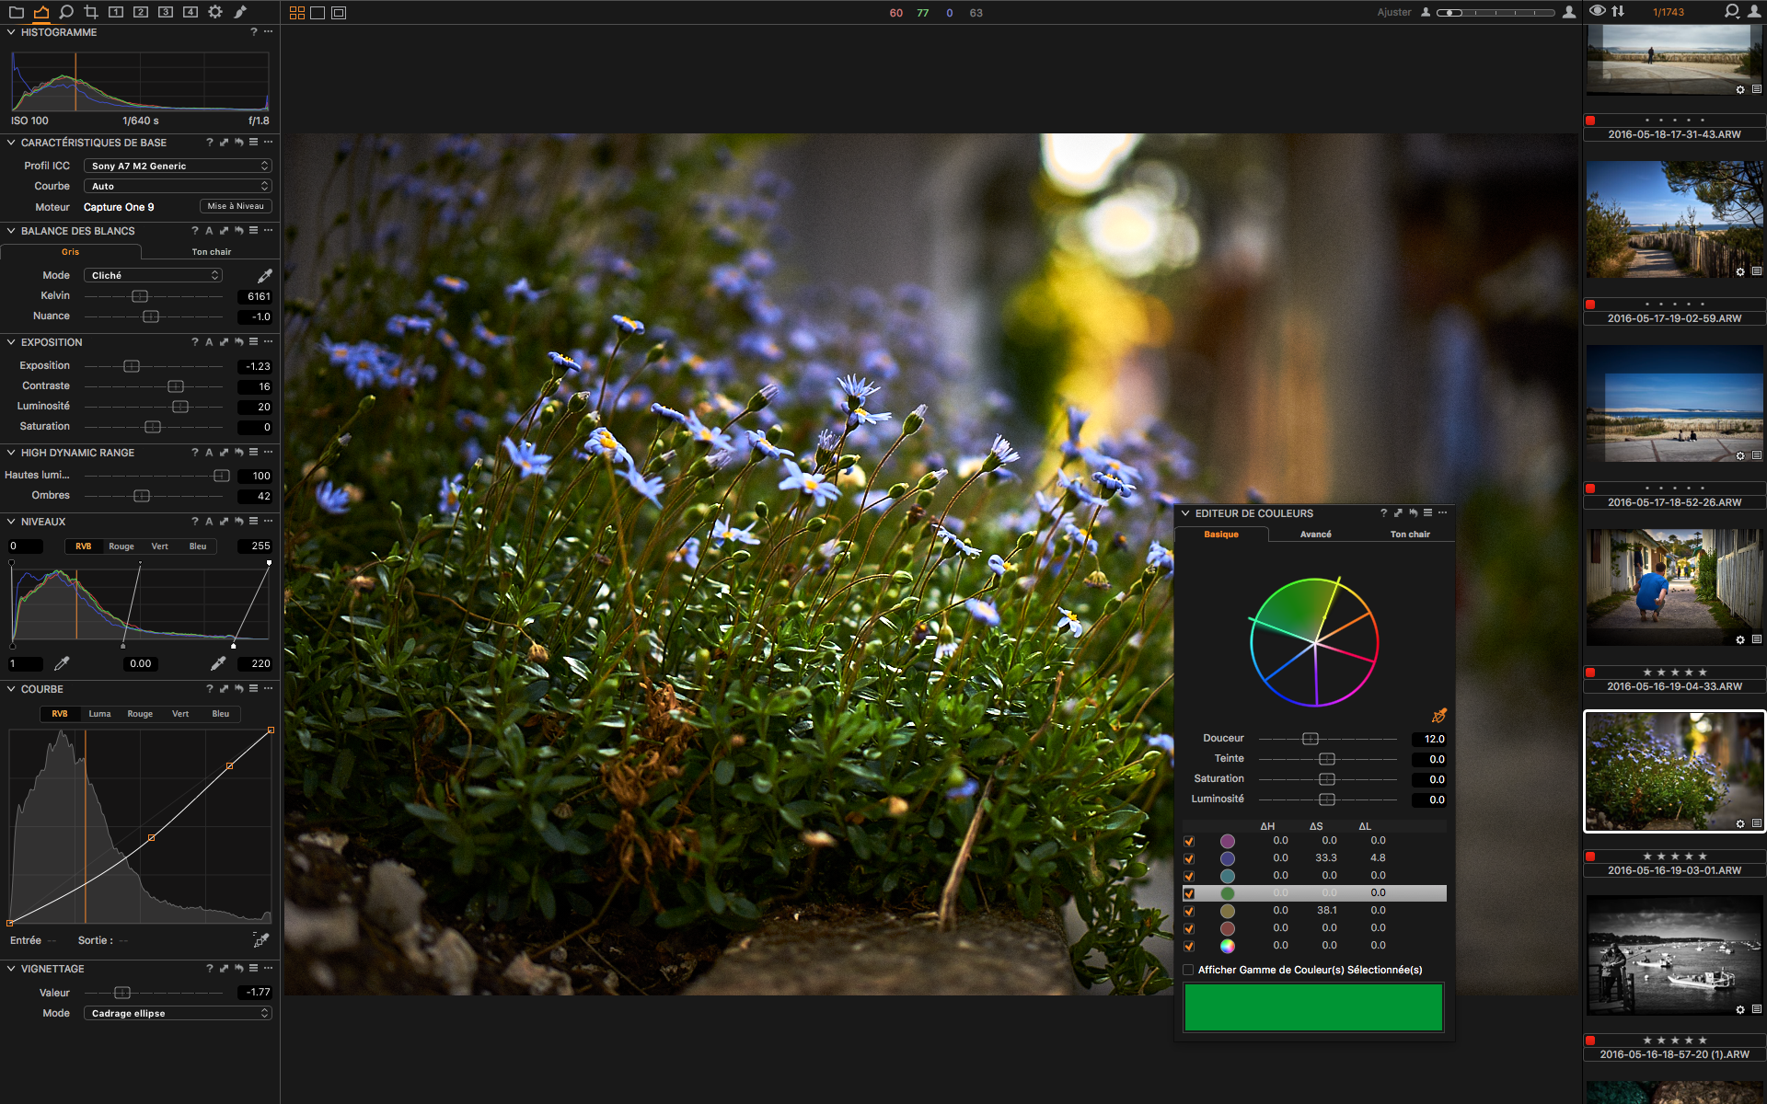1767x1104 pixels.
Task: Open the browser search magnifier
Action: pyautogui.click(x=1731, y=12)
